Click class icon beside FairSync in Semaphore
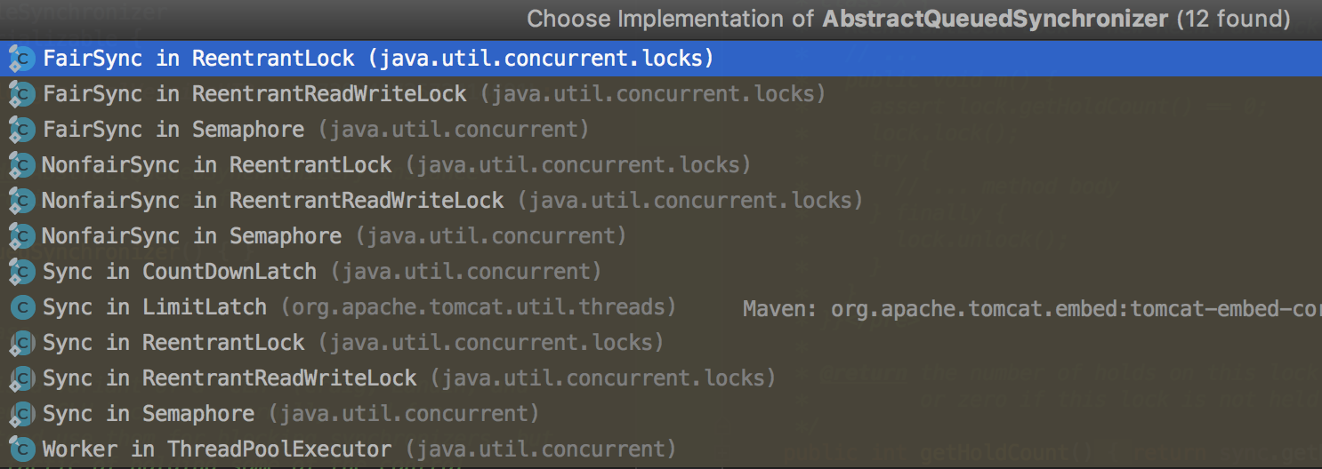1322x469 pixels. 21,130
